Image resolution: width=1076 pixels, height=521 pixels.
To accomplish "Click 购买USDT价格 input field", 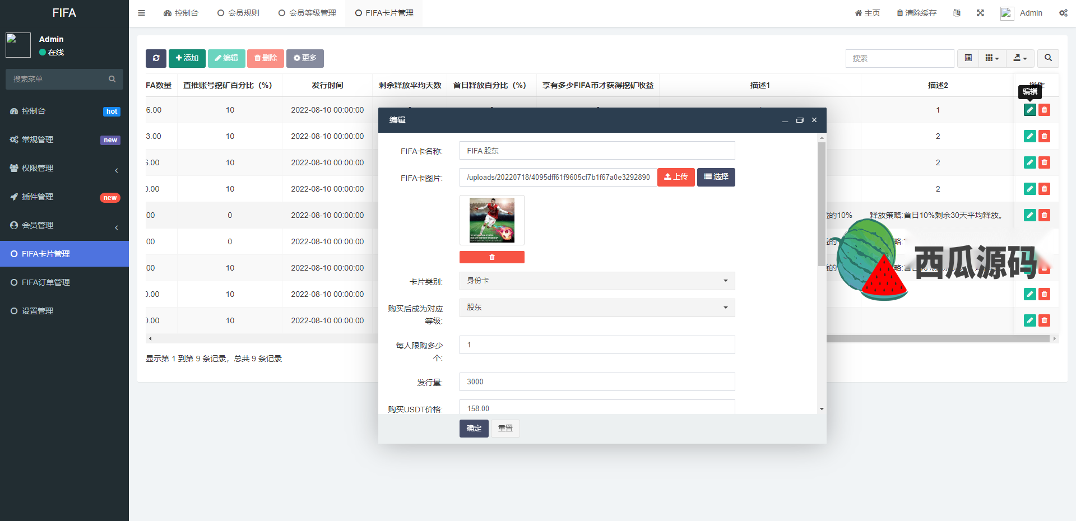I will click(597, 407).
